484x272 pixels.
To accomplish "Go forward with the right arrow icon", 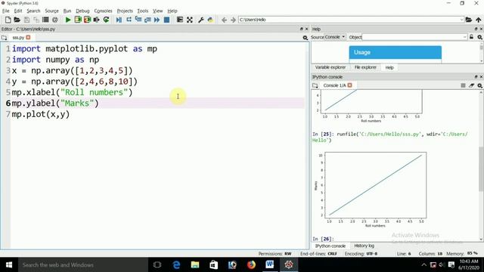I will 233,20.
